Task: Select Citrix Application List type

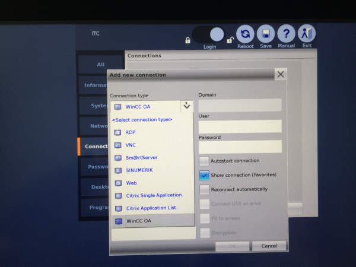Action: (153, 208)
